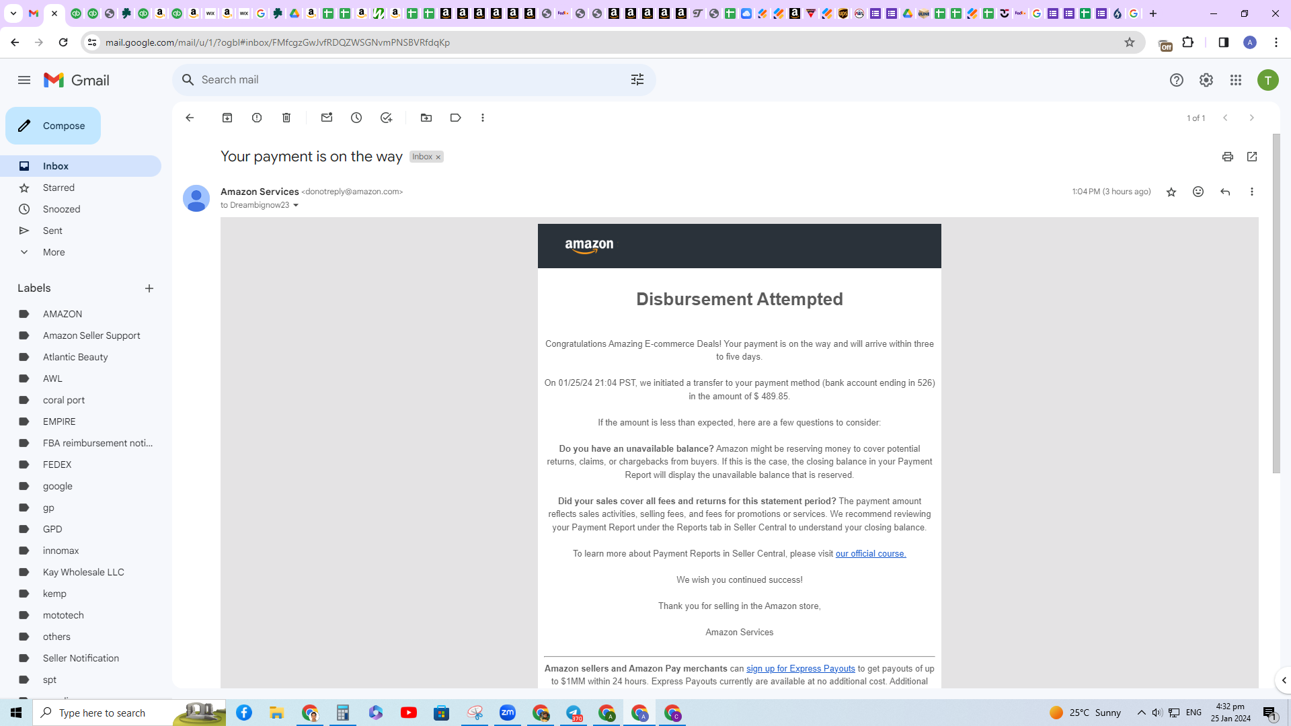Open Zoom from taskbar

(x=508, y=713)
